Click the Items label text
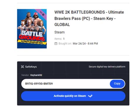 click(x=58, y=39)
